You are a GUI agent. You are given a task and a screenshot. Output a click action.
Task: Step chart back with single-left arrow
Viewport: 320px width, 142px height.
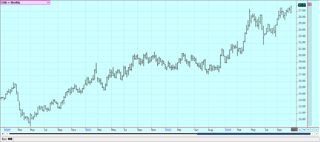7,134
